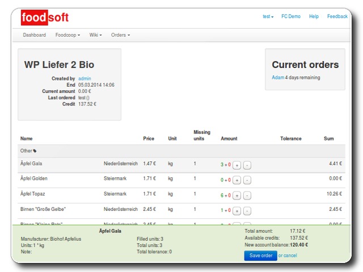This screenshot has height=272, width=363.
Task: Expand the Wiki dropdown menu
Action: click(95, 35)
